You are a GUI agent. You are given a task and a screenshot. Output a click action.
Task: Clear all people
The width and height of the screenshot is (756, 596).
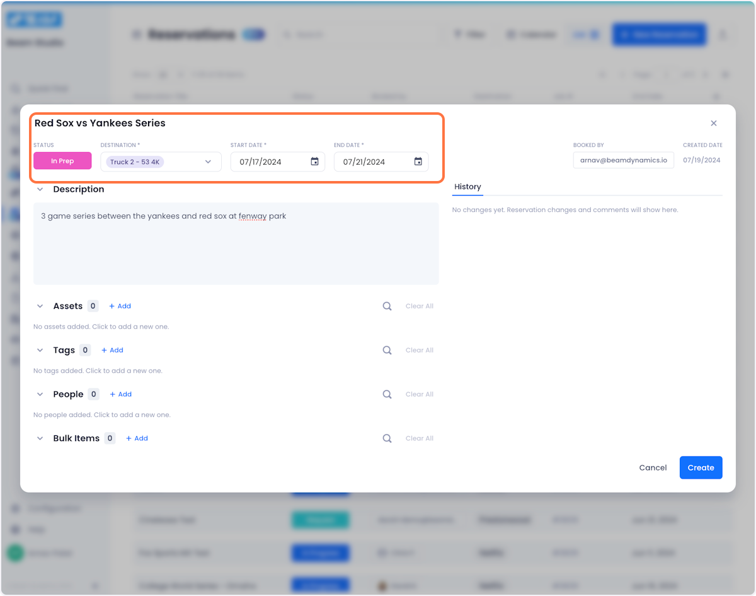coord(420,394)
